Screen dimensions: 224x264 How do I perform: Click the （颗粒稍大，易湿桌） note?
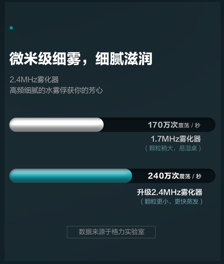pyautogui.click(x=173, y=148)
